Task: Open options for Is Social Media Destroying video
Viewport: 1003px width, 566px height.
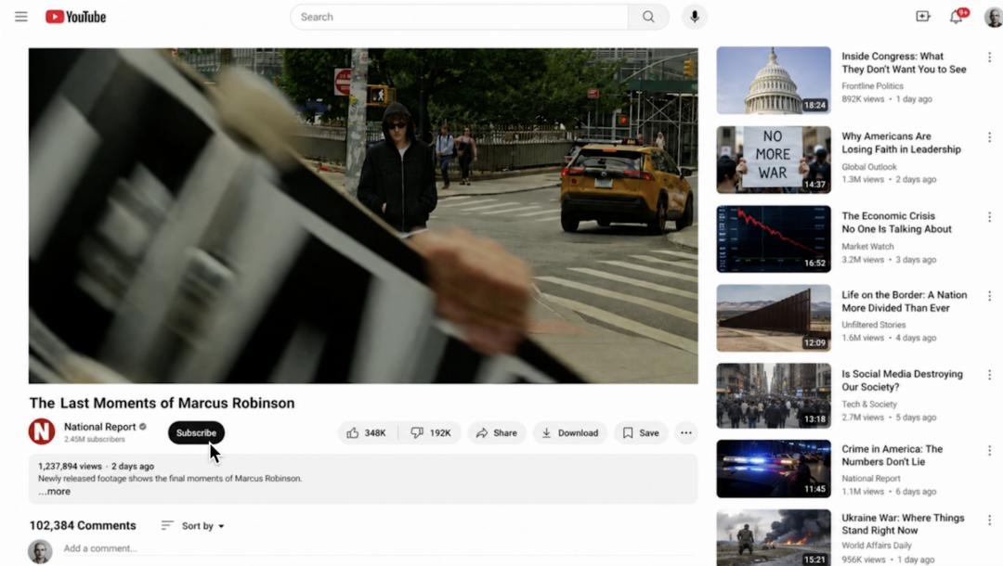Action: coord(989,375)
